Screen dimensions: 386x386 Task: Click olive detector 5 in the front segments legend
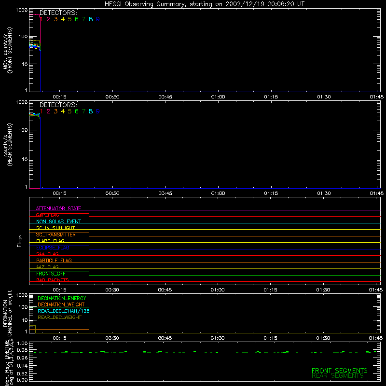69,19
